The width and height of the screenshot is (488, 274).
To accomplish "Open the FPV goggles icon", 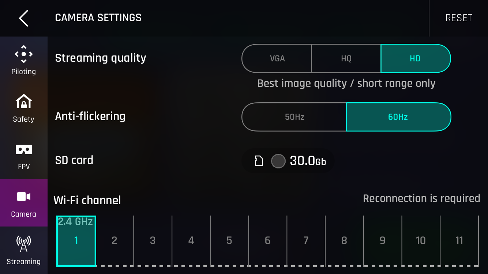I will 24,149.
